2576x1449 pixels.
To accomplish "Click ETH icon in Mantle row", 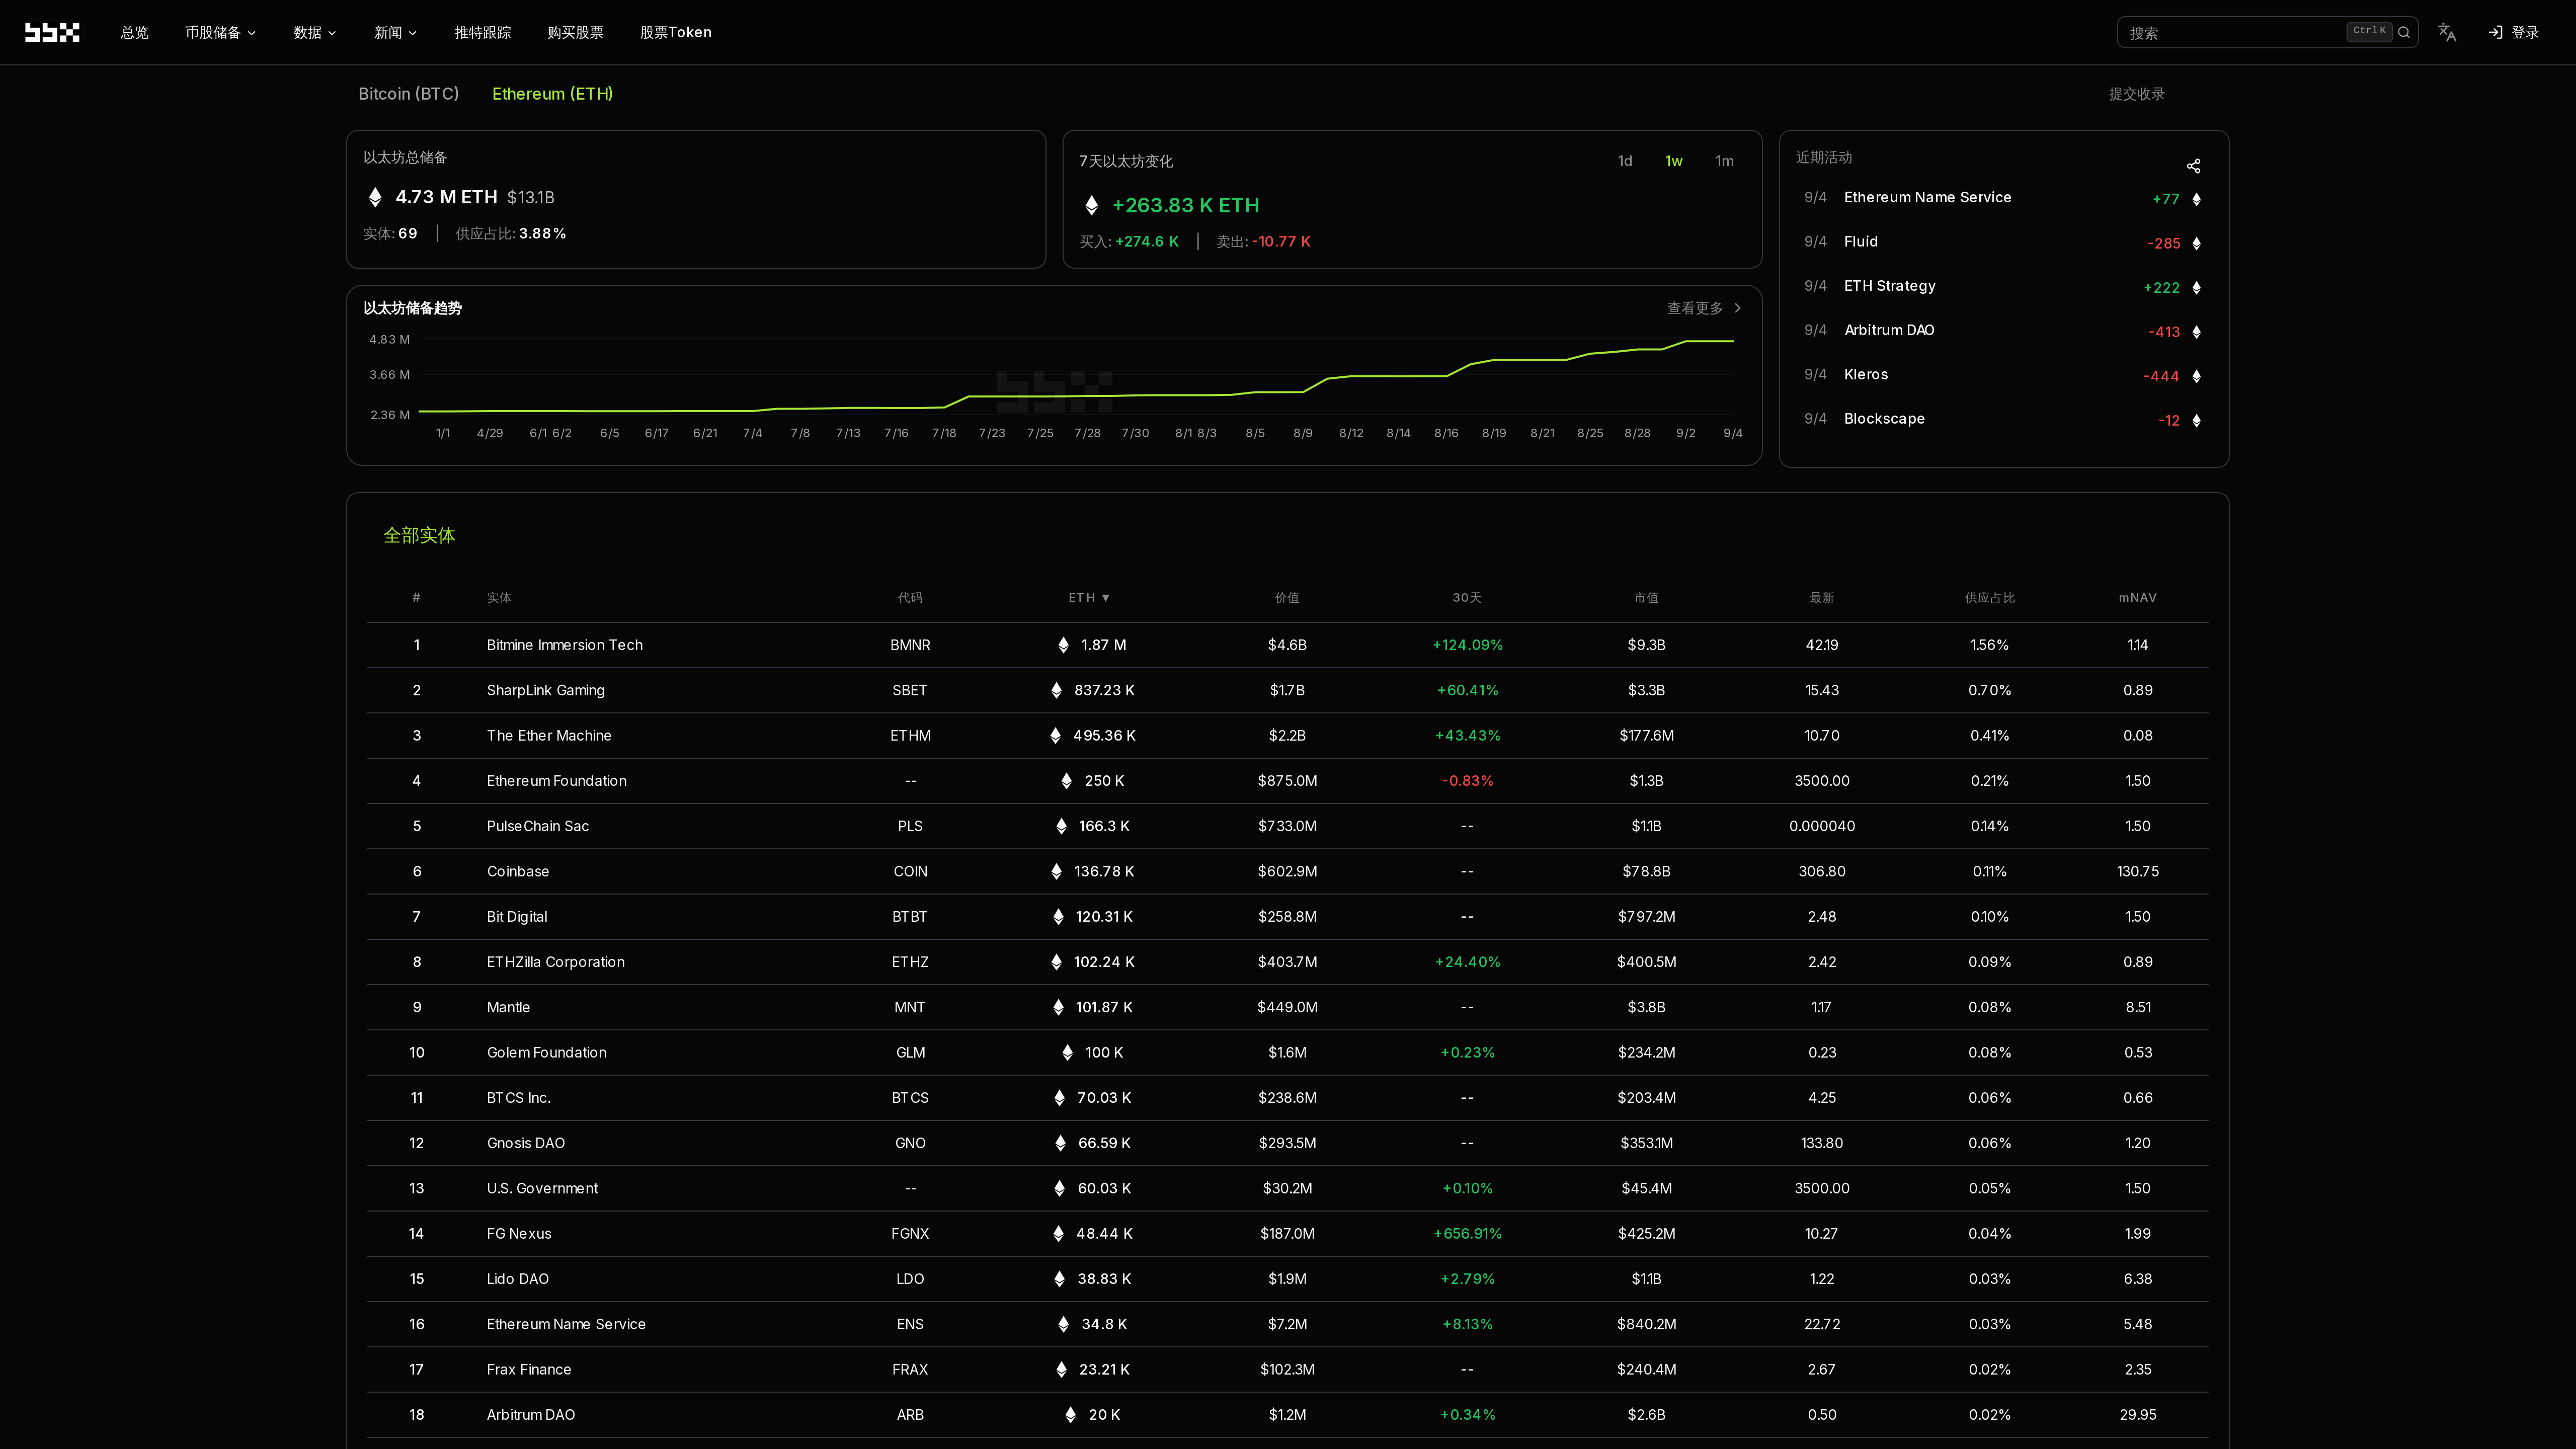I will 1058,1007.
